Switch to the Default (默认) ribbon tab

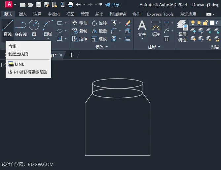click(x=8, y=14)
